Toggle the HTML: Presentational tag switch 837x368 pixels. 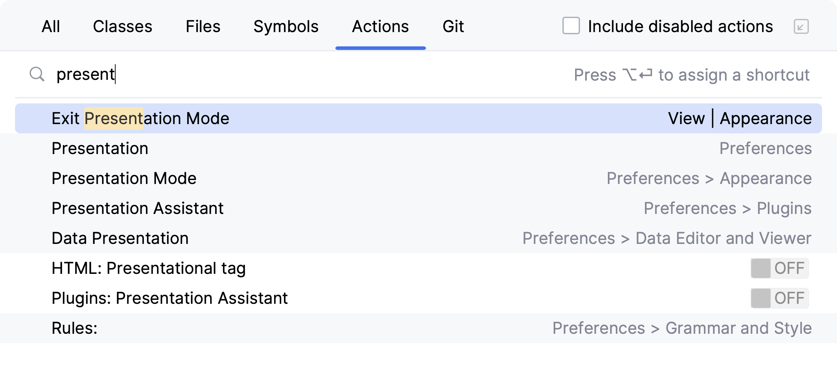pyautogui.click(x=779, y=268)
